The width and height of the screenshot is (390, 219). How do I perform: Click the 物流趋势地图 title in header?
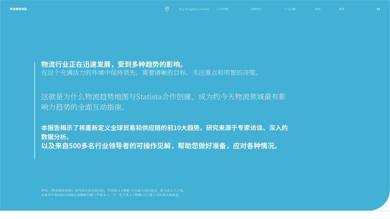(18, 9)
